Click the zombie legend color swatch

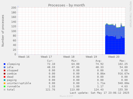click(5, 74)
